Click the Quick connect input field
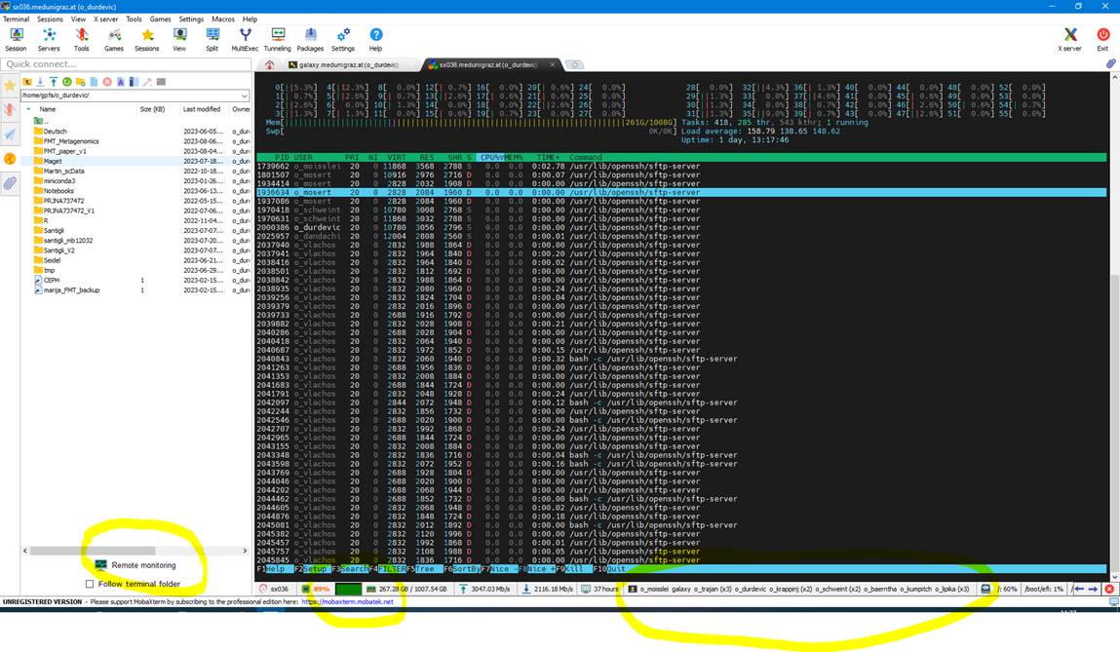Image resolution: width=1120 pixels, height=652 pixels. click(x=125, y=64)
